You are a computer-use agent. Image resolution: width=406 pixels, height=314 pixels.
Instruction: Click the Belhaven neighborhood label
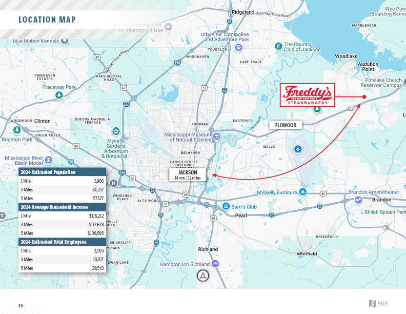(191, 152)
